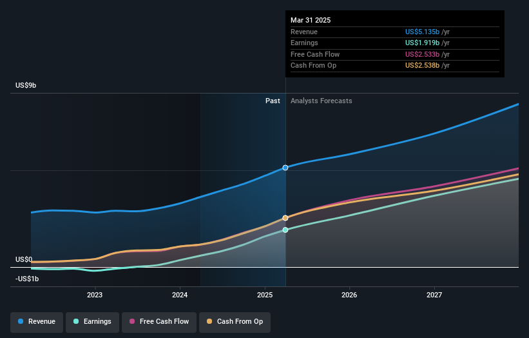Toggle the Free Cash Flow legend button

coord(159,322)
